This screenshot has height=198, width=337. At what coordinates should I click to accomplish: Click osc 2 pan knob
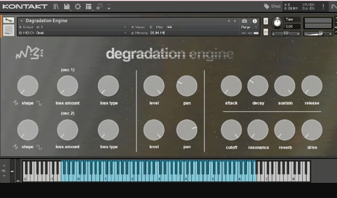click(187, 130)
